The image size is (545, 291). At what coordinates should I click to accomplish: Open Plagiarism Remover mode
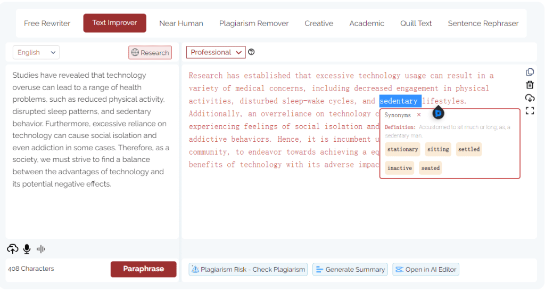254,23
